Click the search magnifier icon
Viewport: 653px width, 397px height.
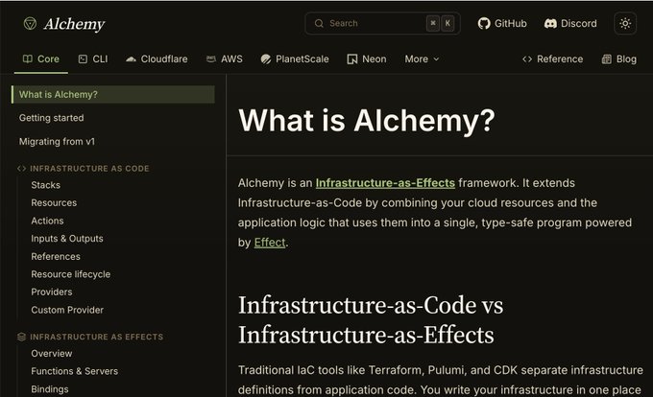[x=319, y=23]
